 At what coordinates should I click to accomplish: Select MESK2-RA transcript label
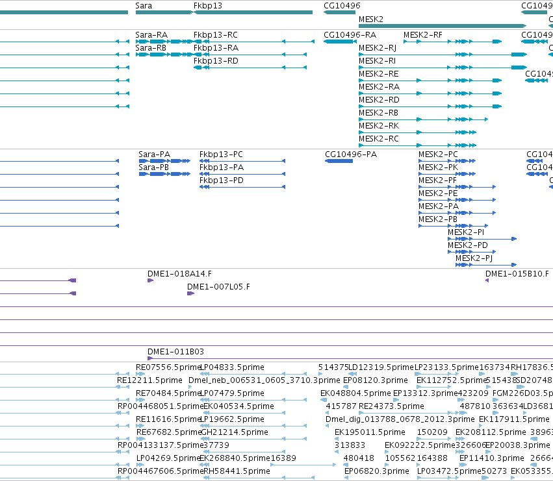pyautogui.click(x=379, y=87)
